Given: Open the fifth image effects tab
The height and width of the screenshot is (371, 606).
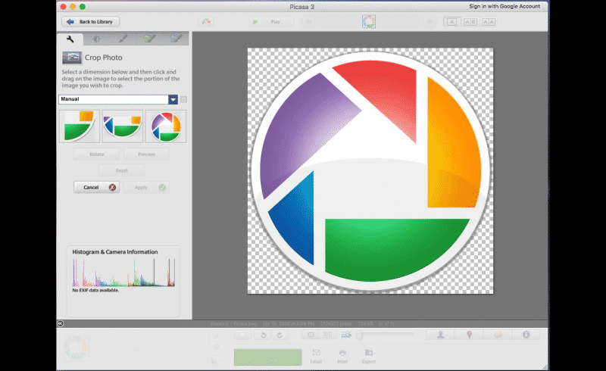Looking at the screenshot, I should point(176,39).
